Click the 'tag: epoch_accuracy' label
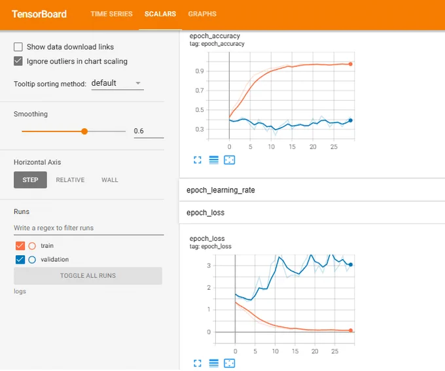The width and height of the screenshot is (445, 371). click(217, 44)
